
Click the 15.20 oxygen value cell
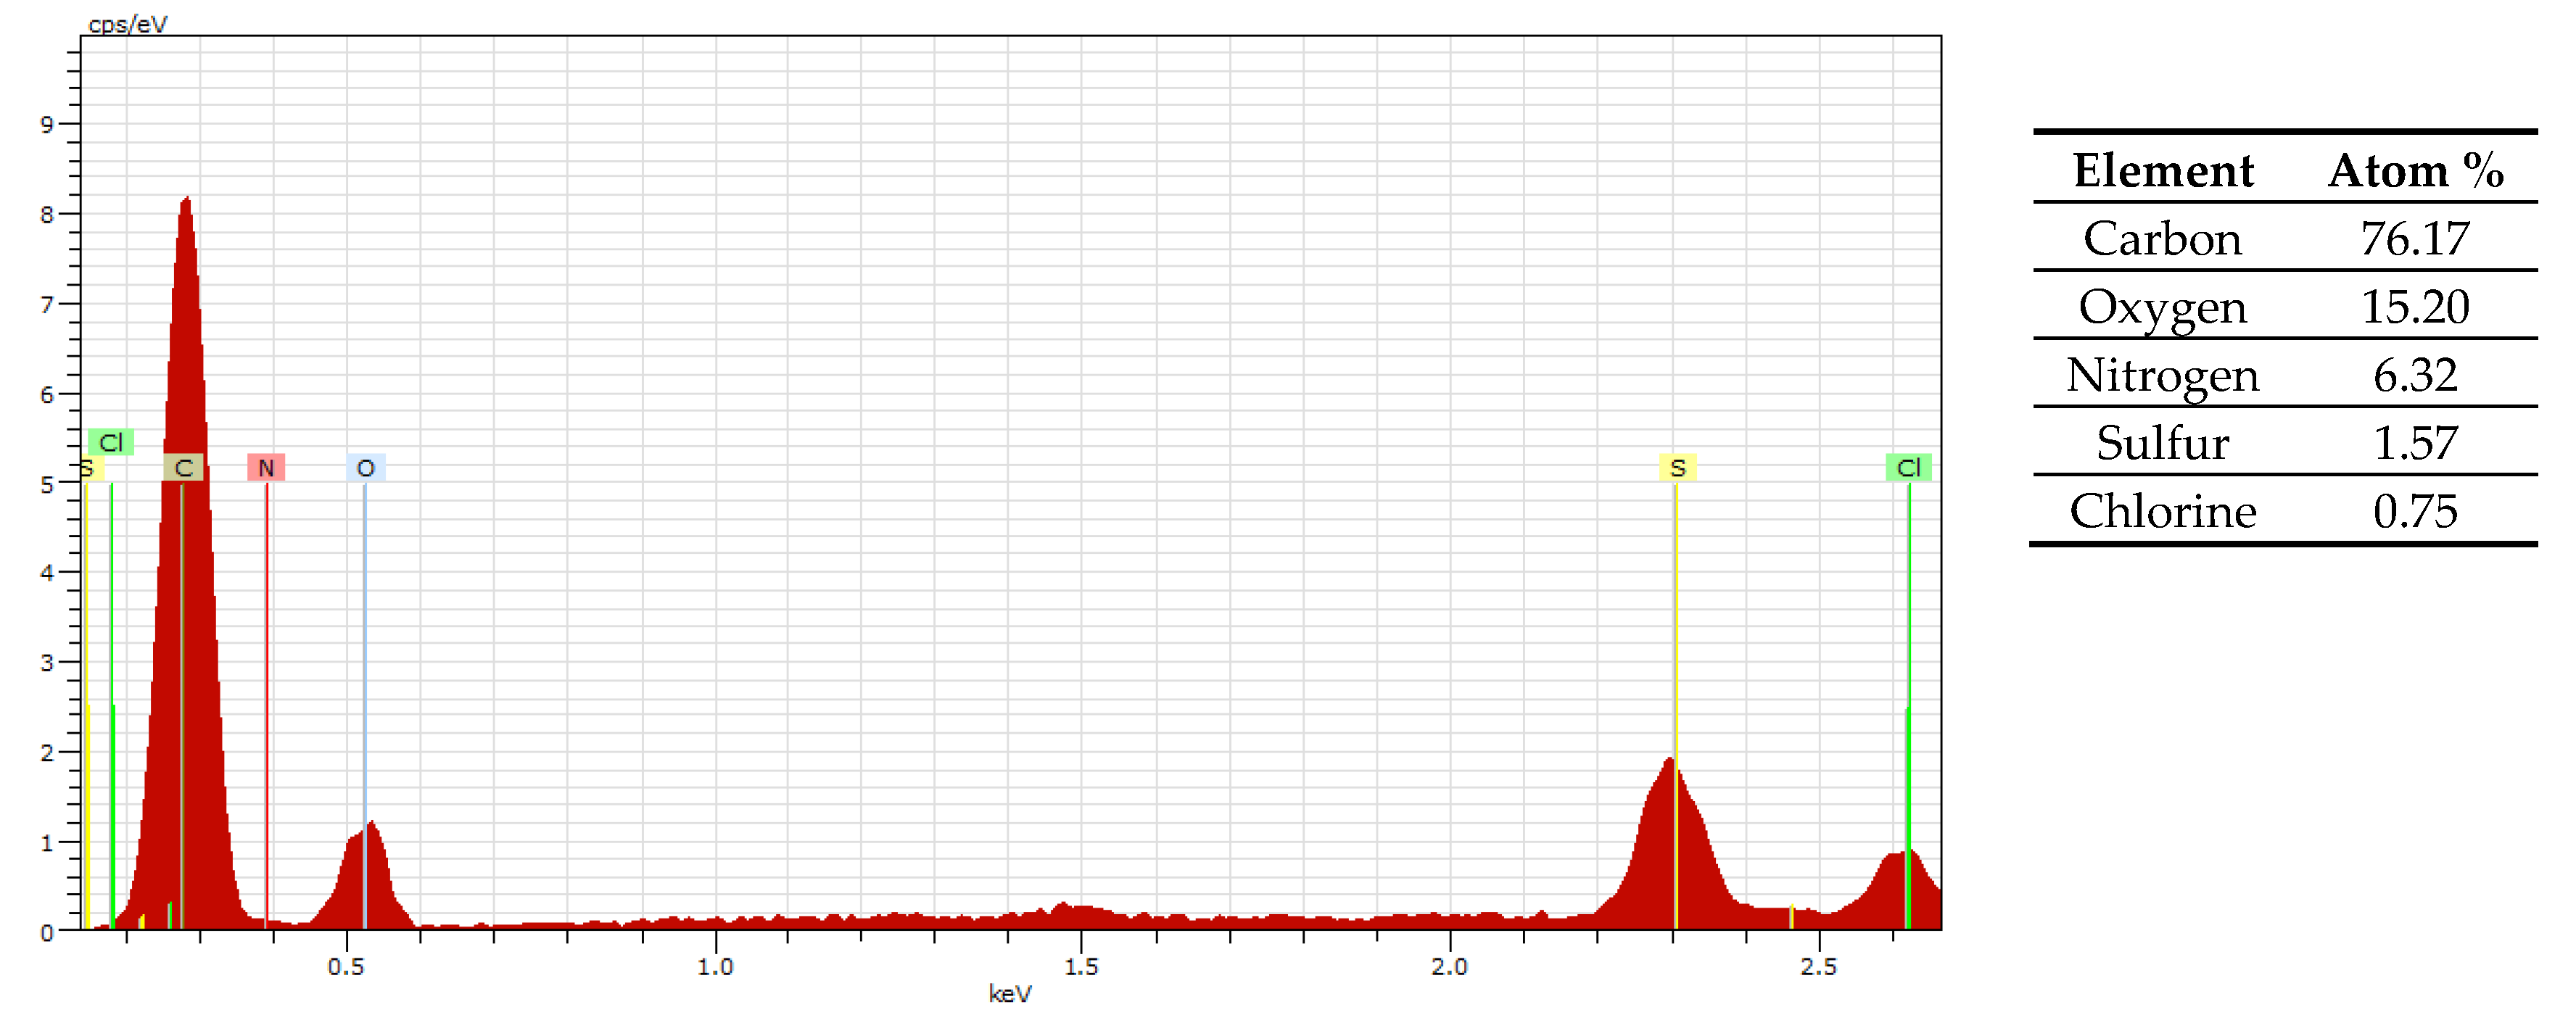[2414, 307]
